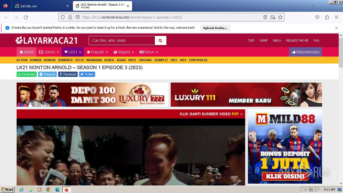This screenshot has height=193, width=343.
Task: Close the EatCells.com tab
Action: pyautogui.click(x=67, y=6)
